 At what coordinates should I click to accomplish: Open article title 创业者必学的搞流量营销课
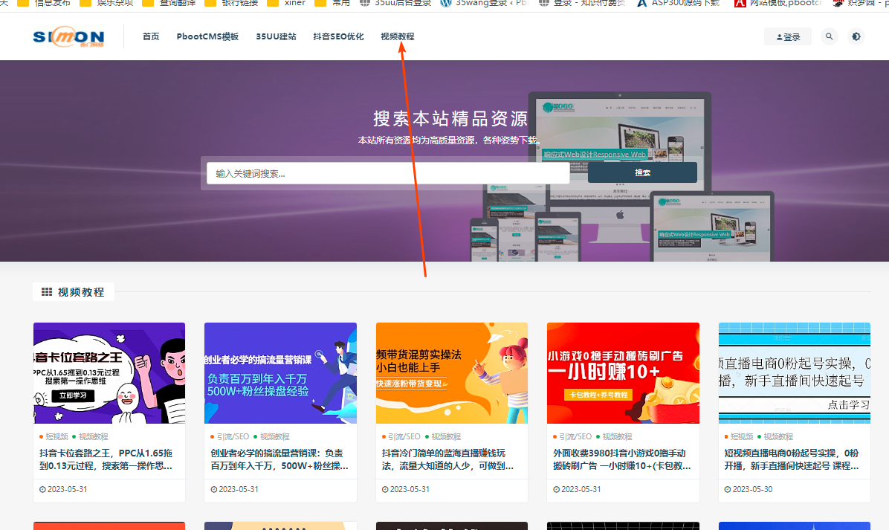(279, 459)
